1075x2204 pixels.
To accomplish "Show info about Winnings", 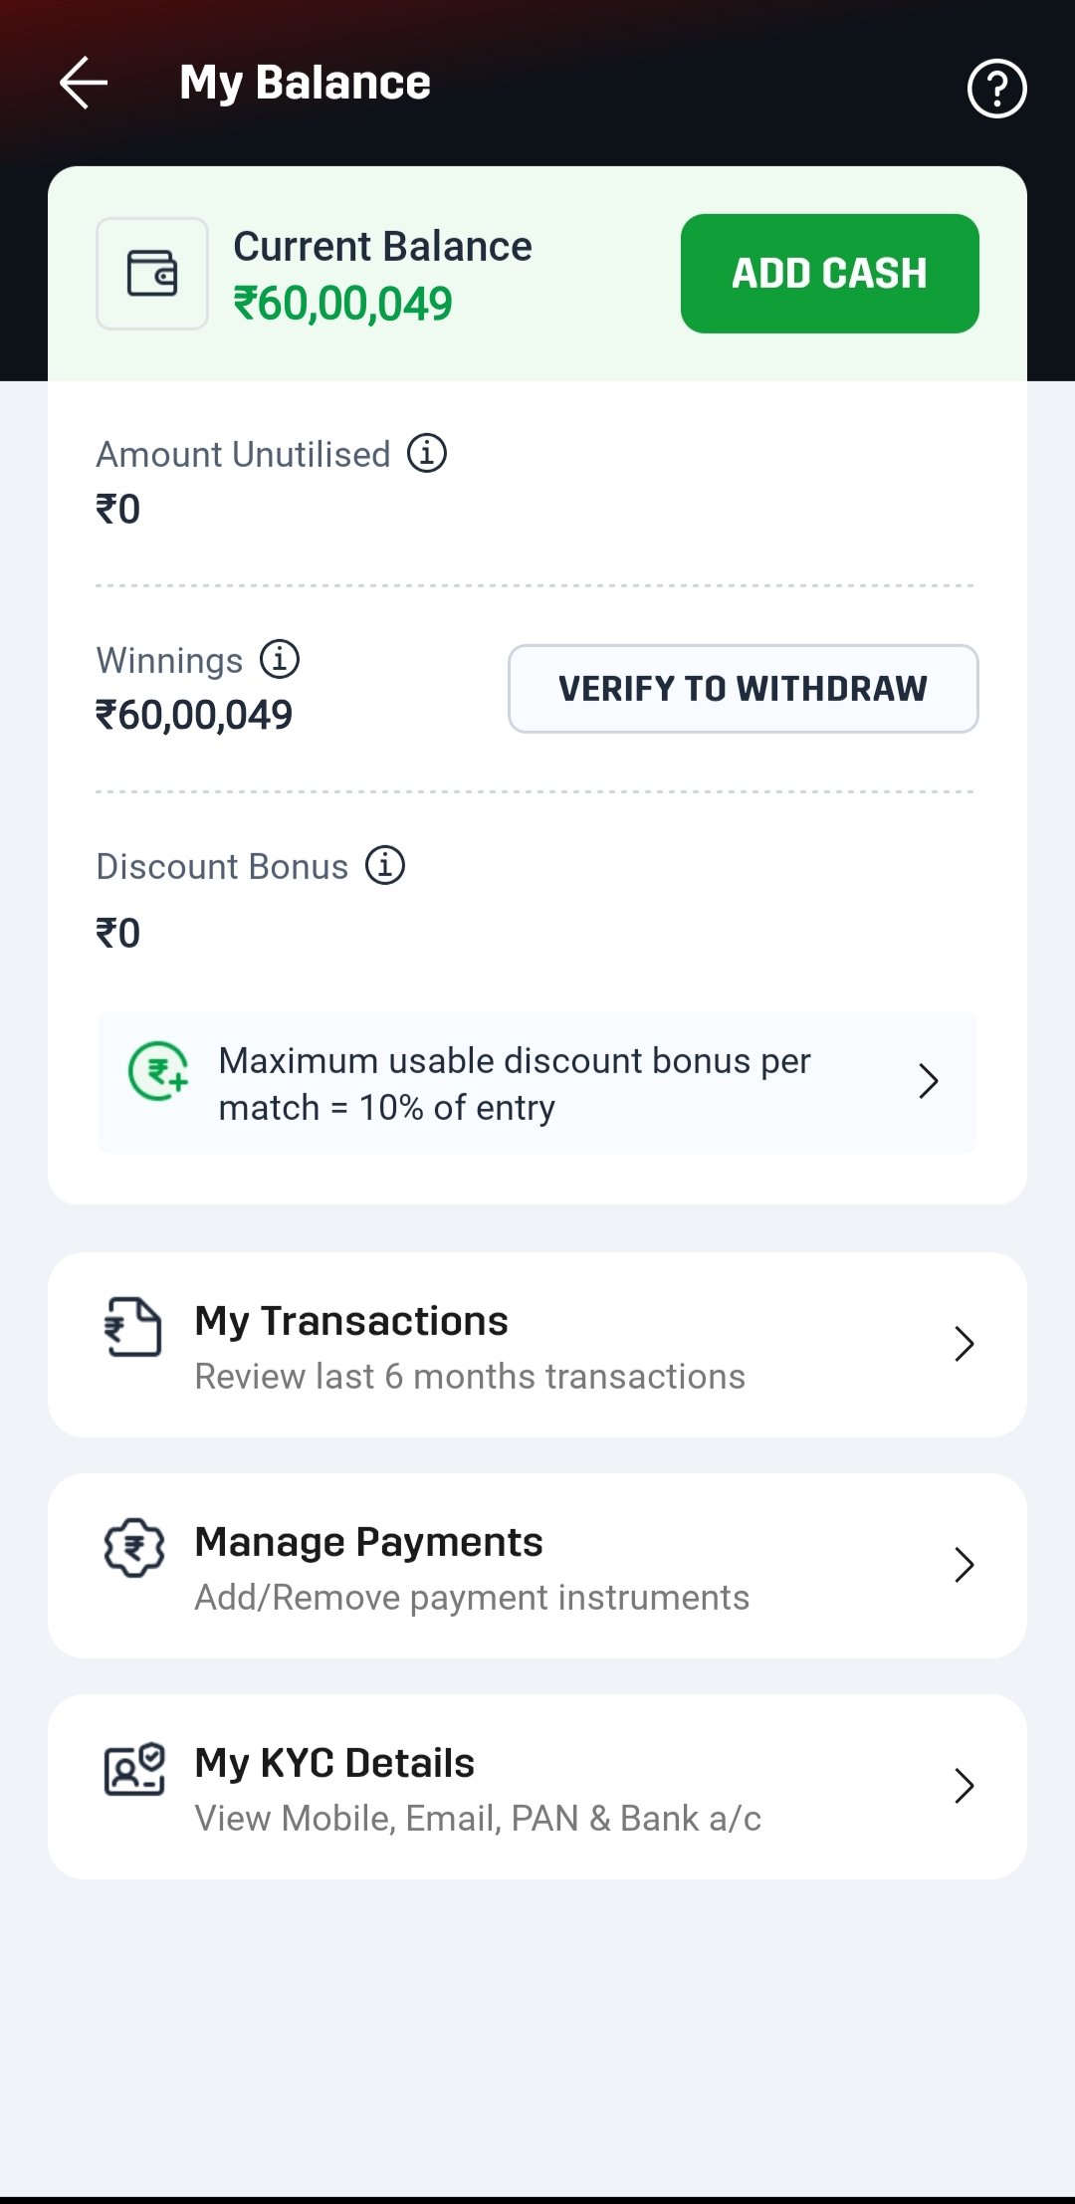I will pyautogui.click(x=280, y=659).
